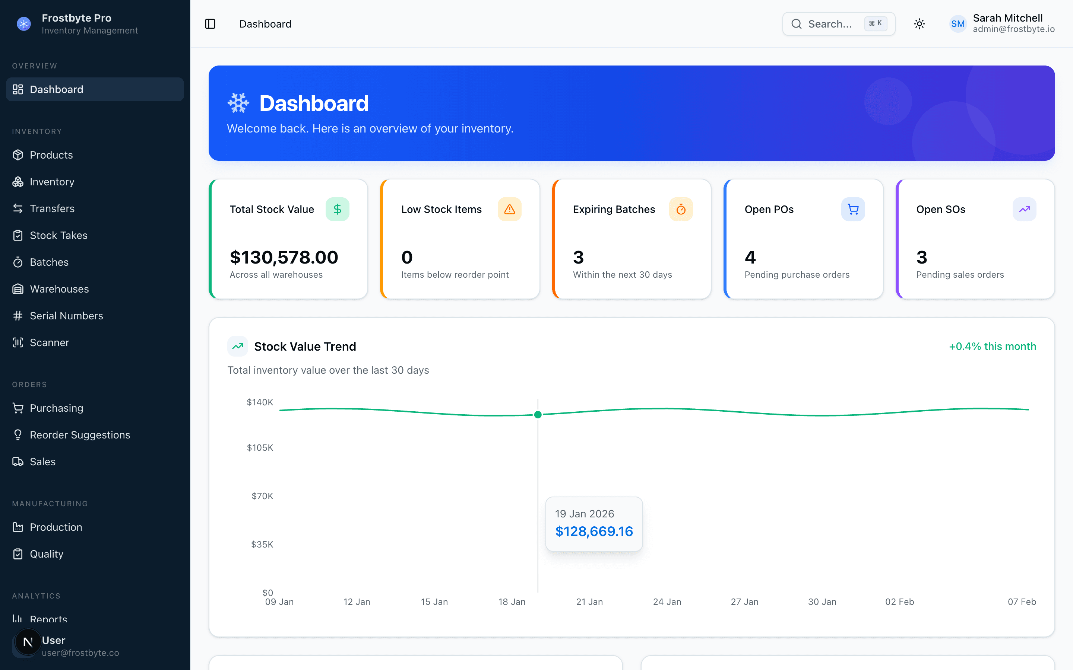This screenshot has width=1073, height=670.
Task: Select the 19 Jan data point on the chart
Action: tap(538, 415)
